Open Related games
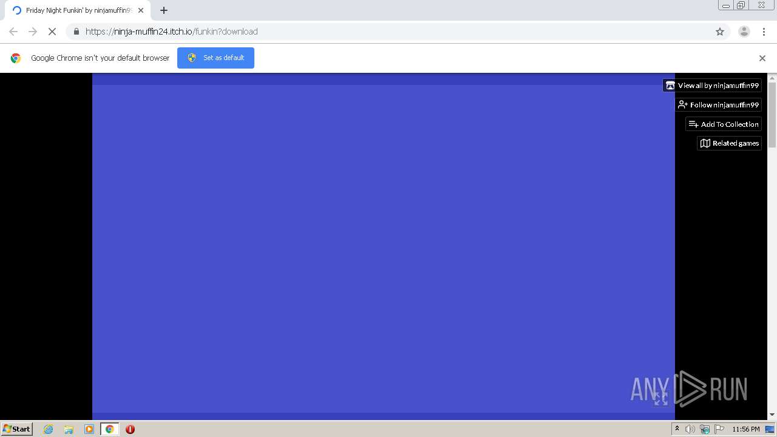 click(x=729, y=143)
